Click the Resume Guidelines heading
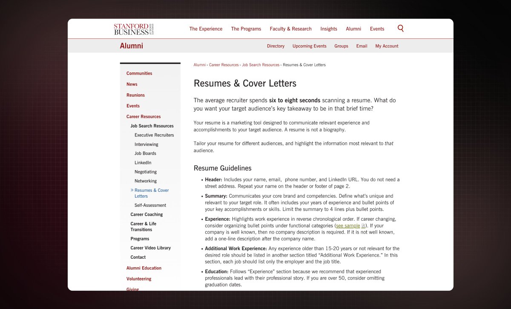This screenshot has height=309, width=511. pyautogui.click(x=223, y=168)
